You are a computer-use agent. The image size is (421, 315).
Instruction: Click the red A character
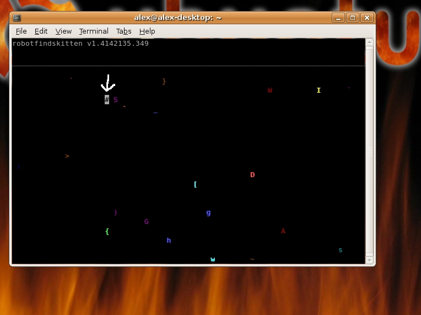pyautogui.click(x=283, y=231)
